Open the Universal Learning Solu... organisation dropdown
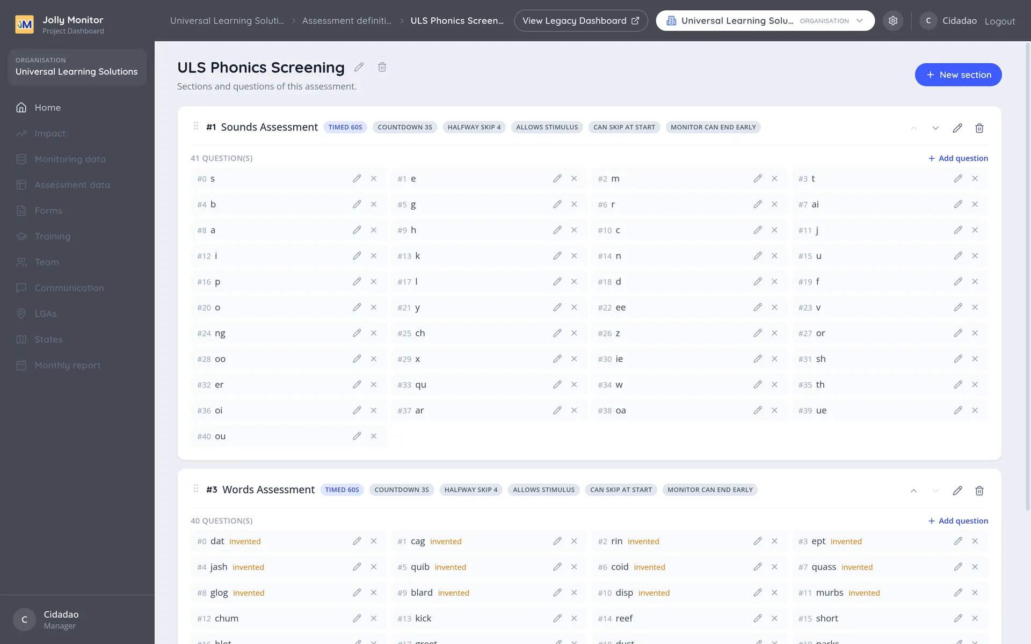 point(765,20)
